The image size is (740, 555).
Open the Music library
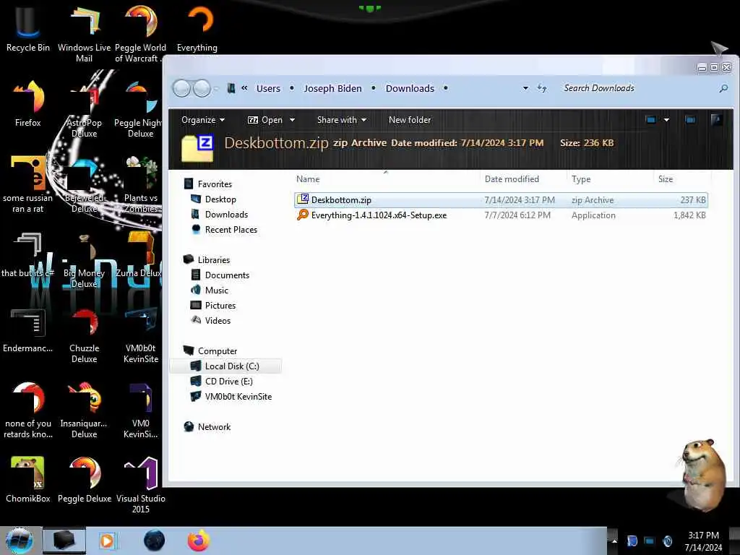(x=216, y=291)
